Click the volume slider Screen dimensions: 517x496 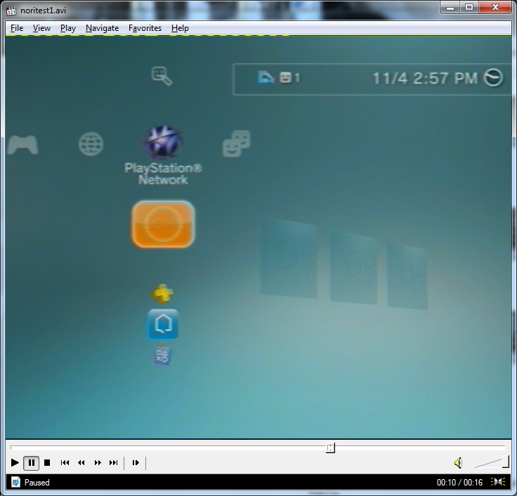tap(492, 462)
